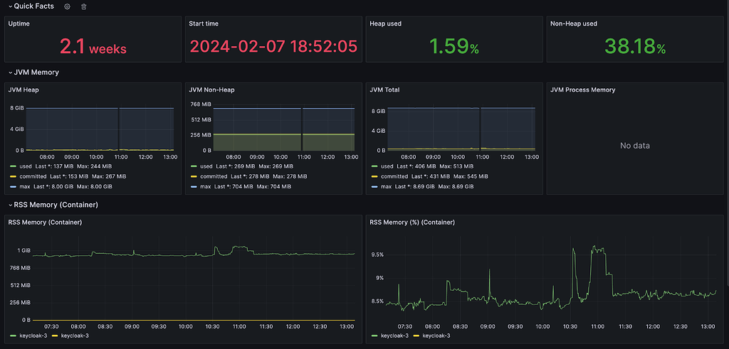
Task: Open Quick Facts row settings gear
Action: pos(68,6)
